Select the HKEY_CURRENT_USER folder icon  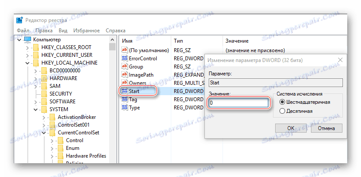tap(36, 55)
